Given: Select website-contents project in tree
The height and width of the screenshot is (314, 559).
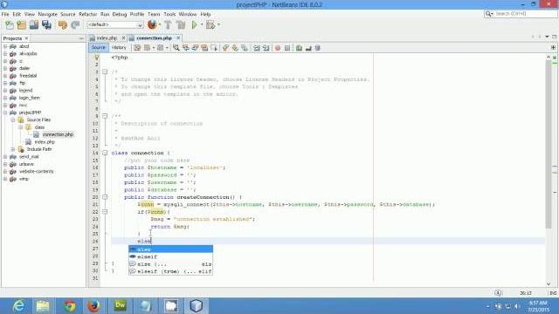Looking at the screenshot, I should pos(36,172).
